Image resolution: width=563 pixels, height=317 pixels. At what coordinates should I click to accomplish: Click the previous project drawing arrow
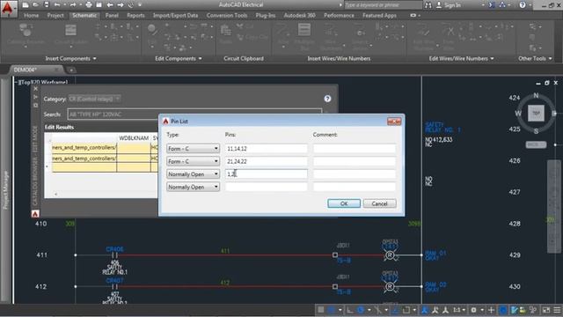(110, 4)
